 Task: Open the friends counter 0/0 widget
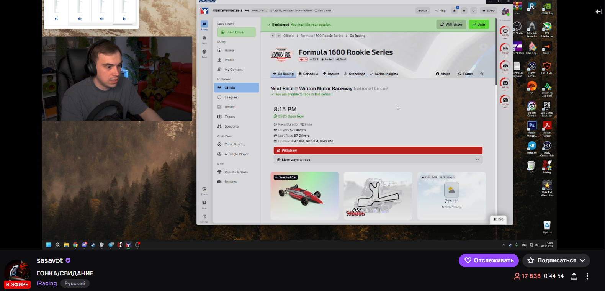tap(499, 219)
